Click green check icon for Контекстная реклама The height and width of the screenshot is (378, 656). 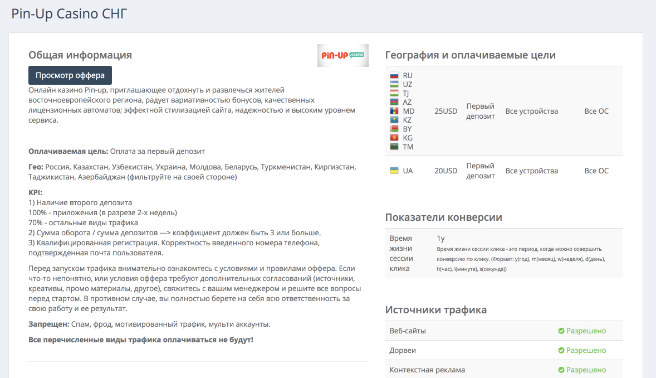(561, 370)
